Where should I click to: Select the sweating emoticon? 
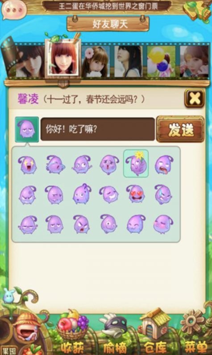tap(163, 194)
